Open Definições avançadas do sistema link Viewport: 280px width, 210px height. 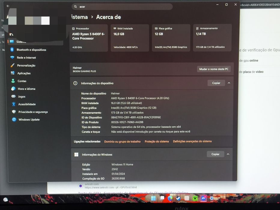point(192,141)
